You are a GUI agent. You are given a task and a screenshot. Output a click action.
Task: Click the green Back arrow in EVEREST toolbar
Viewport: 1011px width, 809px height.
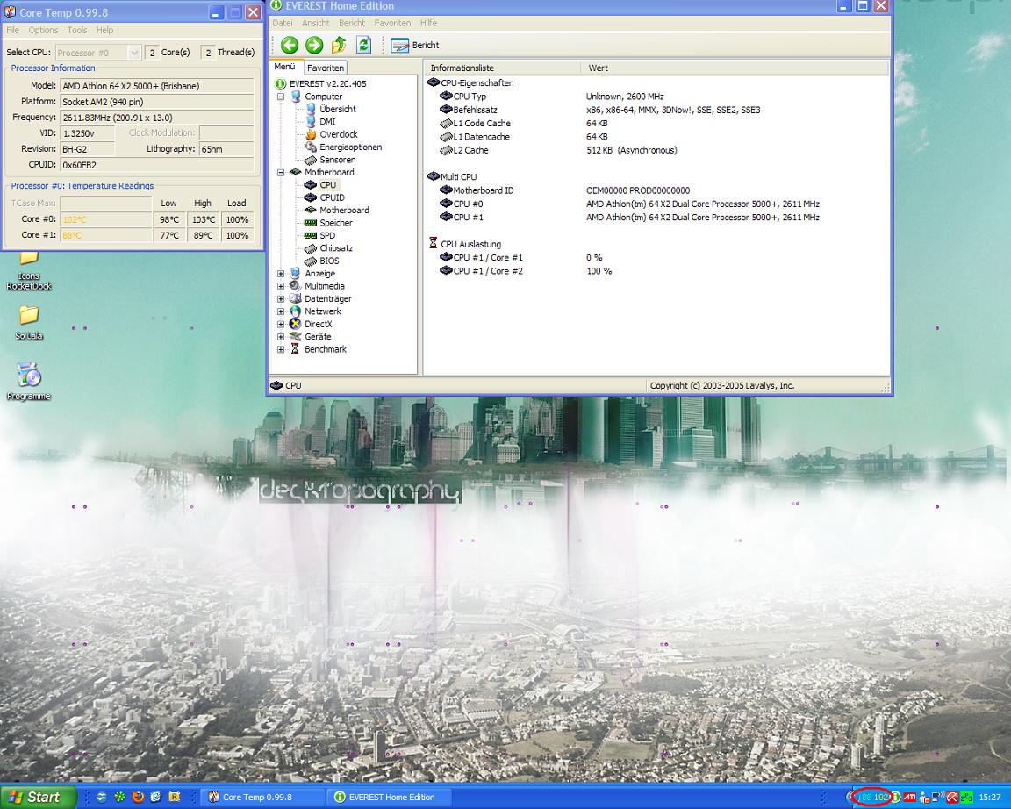coord(290,45)
